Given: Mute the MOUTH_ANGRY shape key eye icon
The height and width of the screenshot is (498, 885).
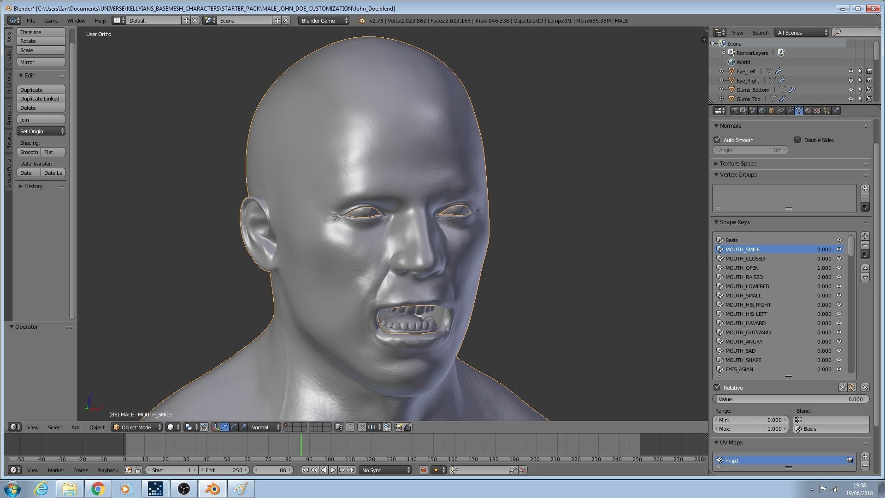Looking at the screenshot, I should pos(839,341).
